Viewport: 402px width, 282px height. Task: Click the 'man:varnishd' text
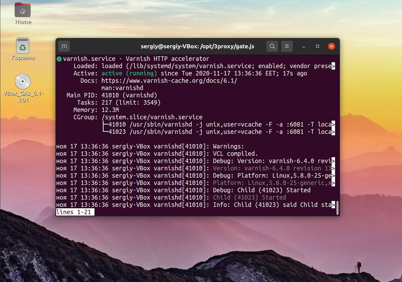pyautogui.click(x=122, y=88)
